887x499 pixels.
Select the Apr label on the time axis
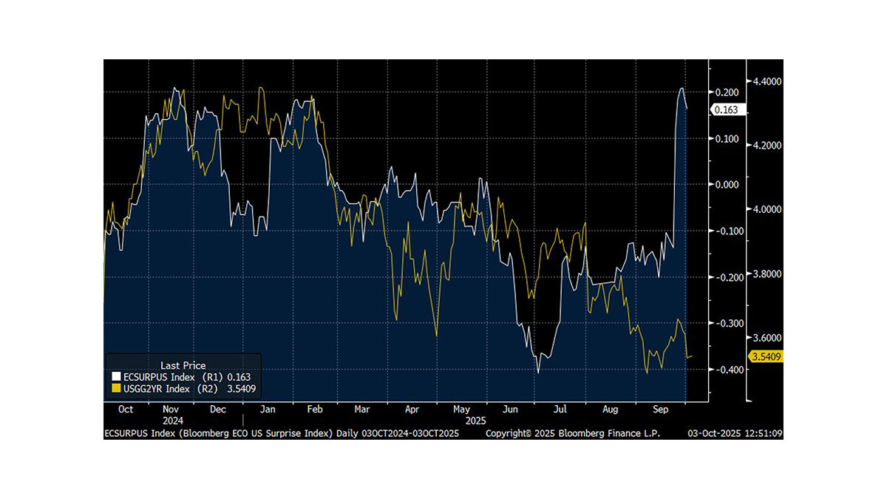point(412,409)
